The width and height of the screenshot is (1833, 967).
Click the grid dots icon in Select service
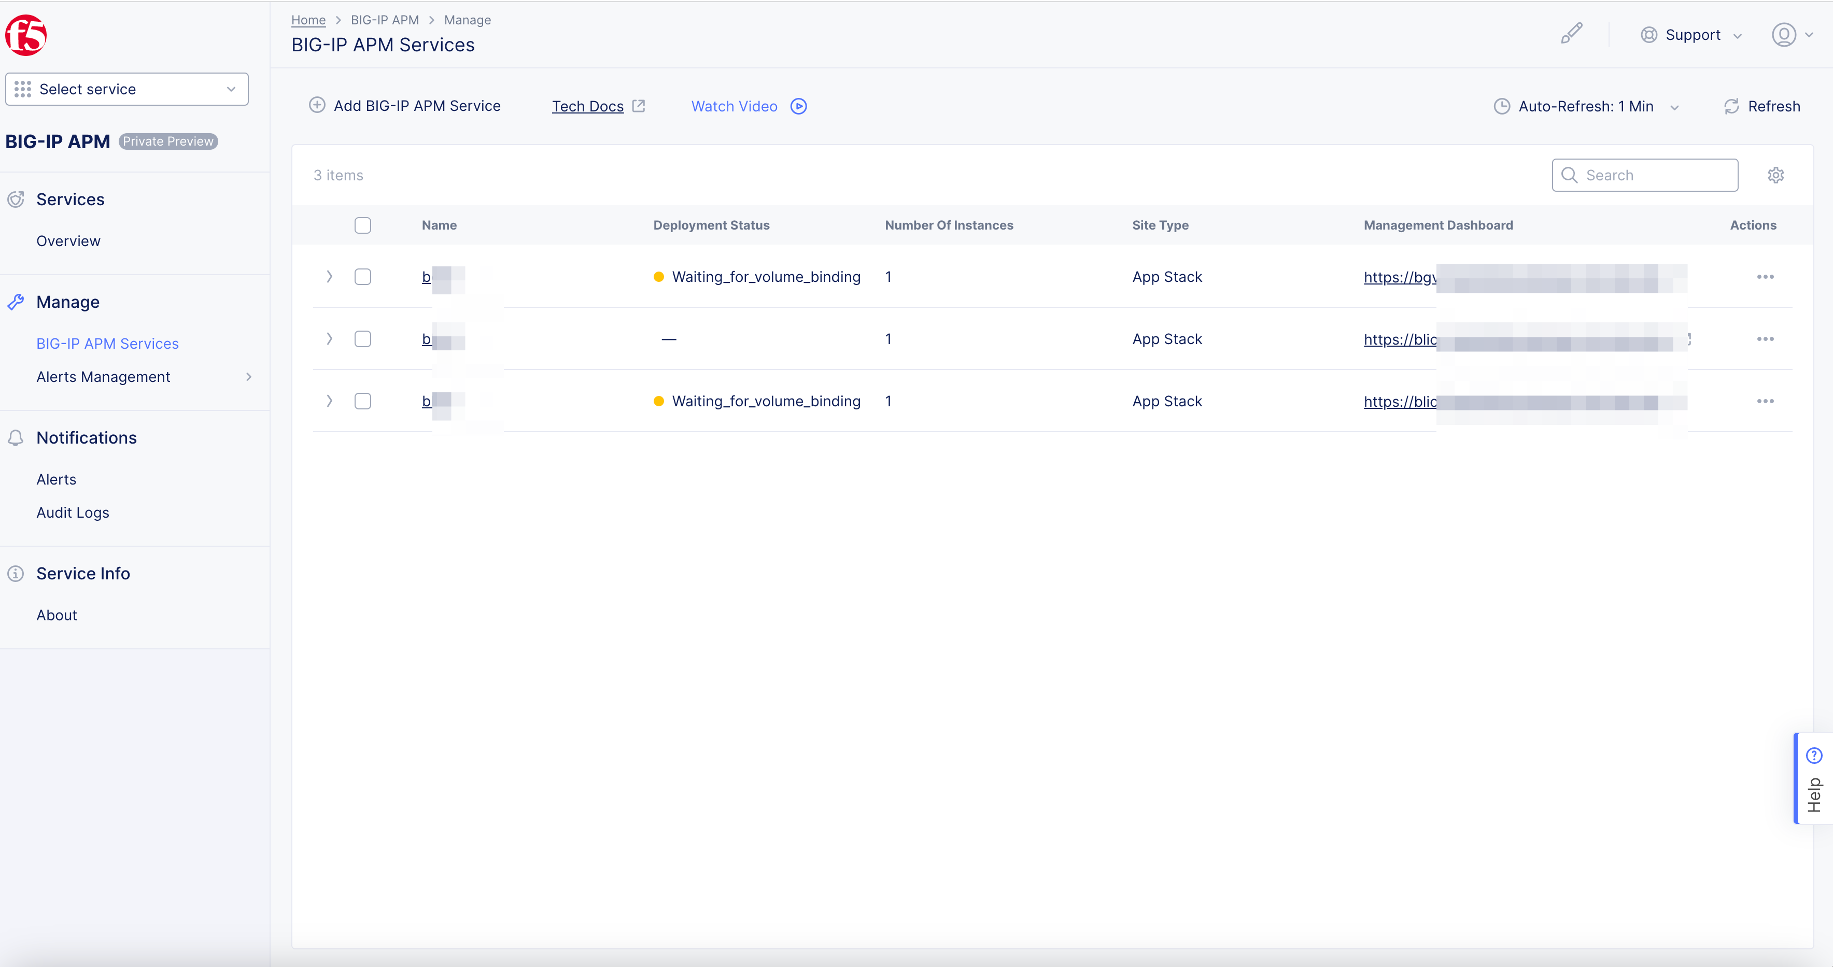tap(23, 89)
